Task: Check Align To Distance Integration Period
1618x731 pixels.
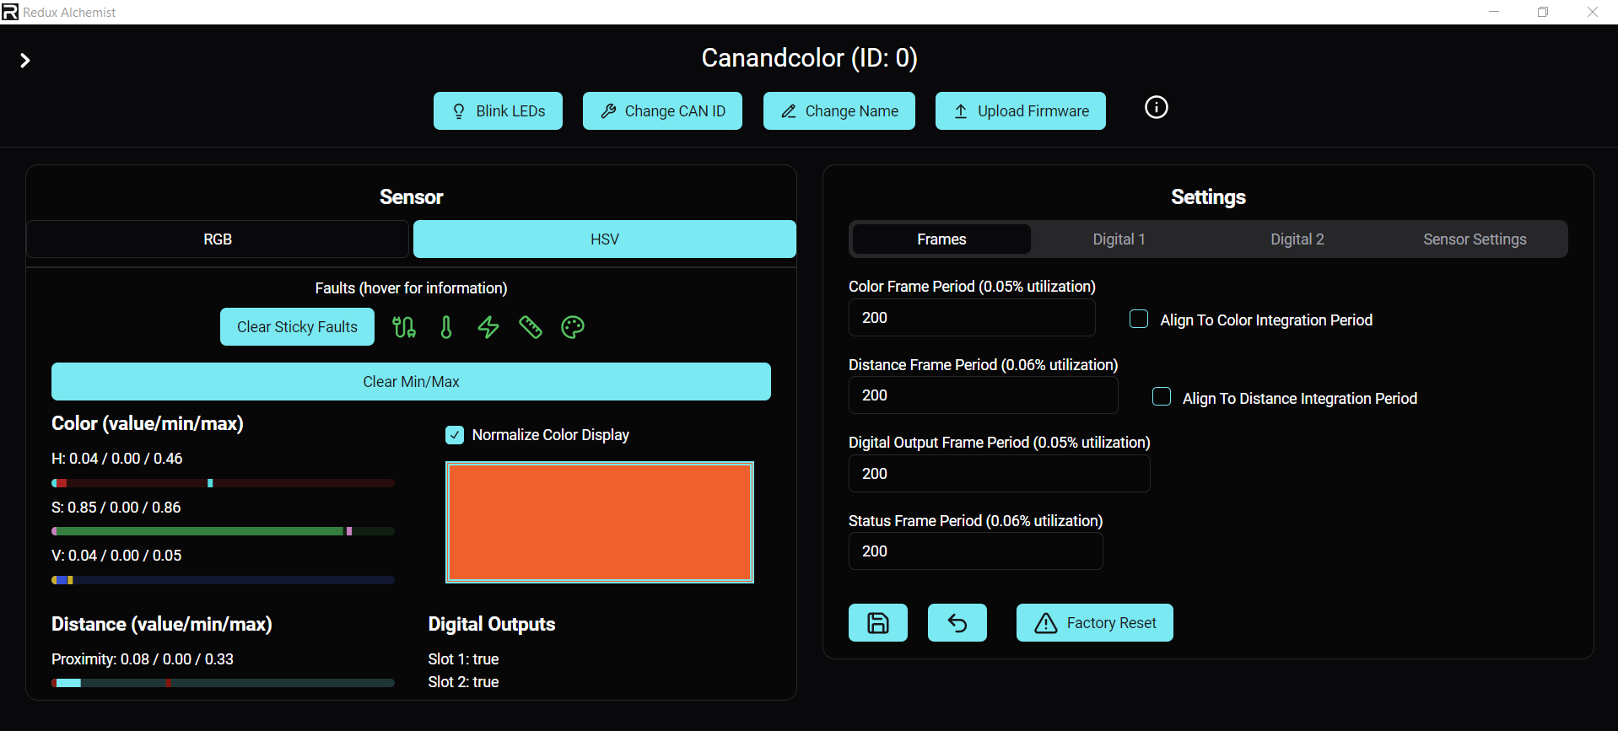Action: coord(1162,397)
